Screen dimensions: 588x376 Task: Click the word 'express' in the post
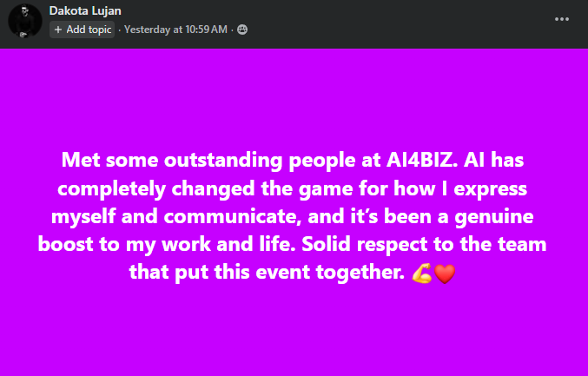coord(495,189)
